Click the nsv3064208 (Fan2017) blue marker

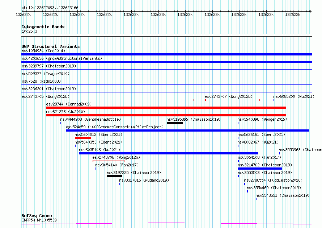[x=238, y=161]
